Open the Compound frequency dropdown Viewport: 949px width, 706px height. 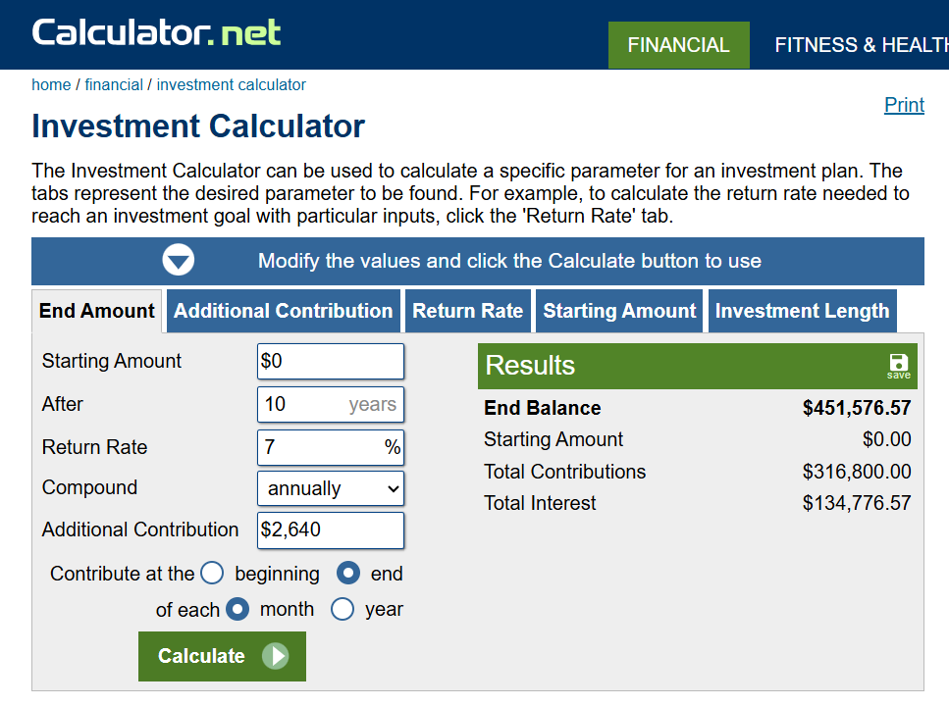tap(330, 488)
